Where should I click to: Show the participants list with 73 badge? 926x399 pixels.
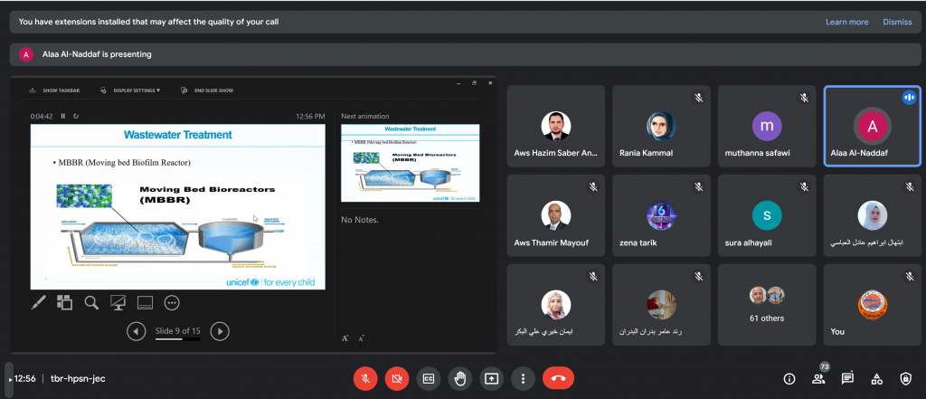click(x=818, y=378)
